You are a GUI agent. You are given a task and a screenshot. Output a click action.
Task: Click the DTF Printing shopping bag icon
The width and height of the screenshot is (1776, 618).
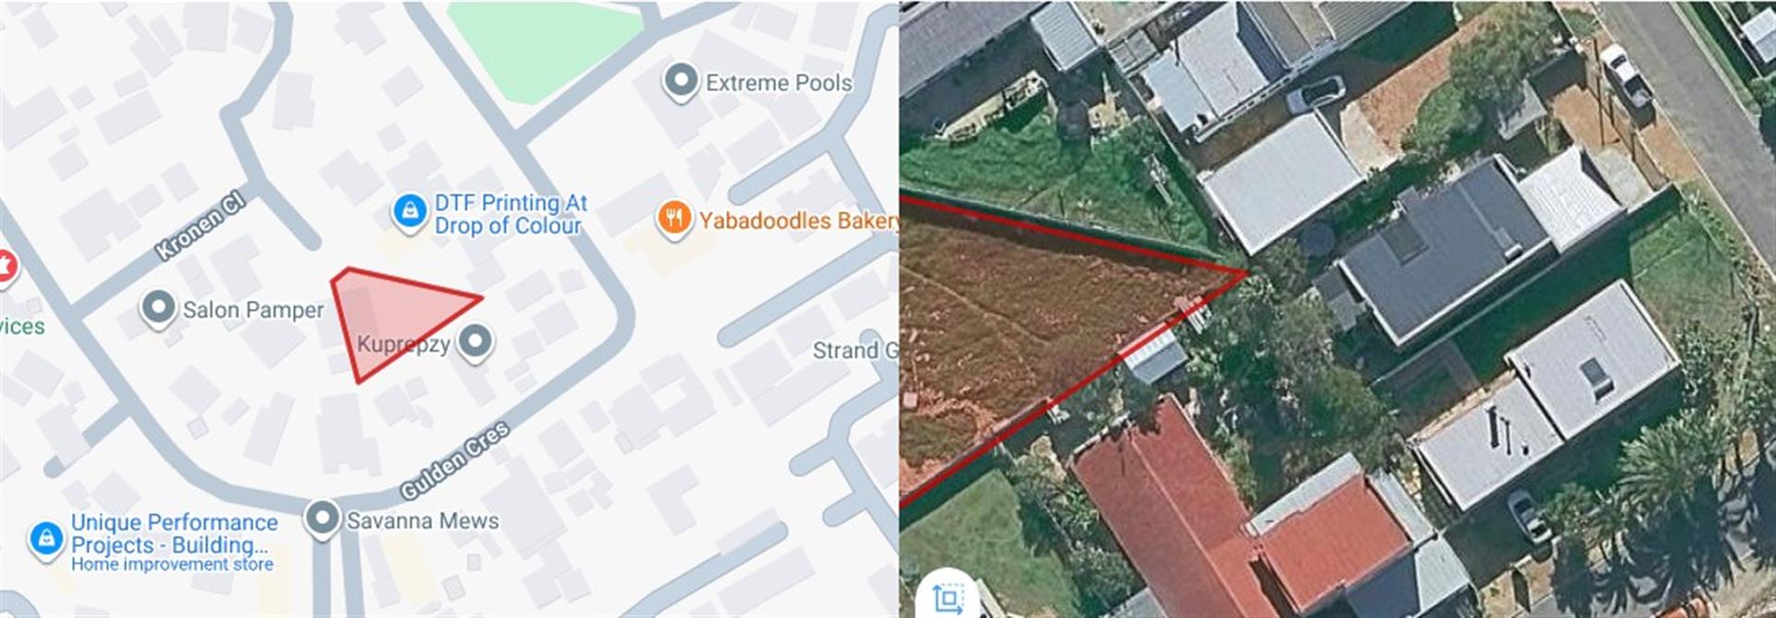(409, 212)
